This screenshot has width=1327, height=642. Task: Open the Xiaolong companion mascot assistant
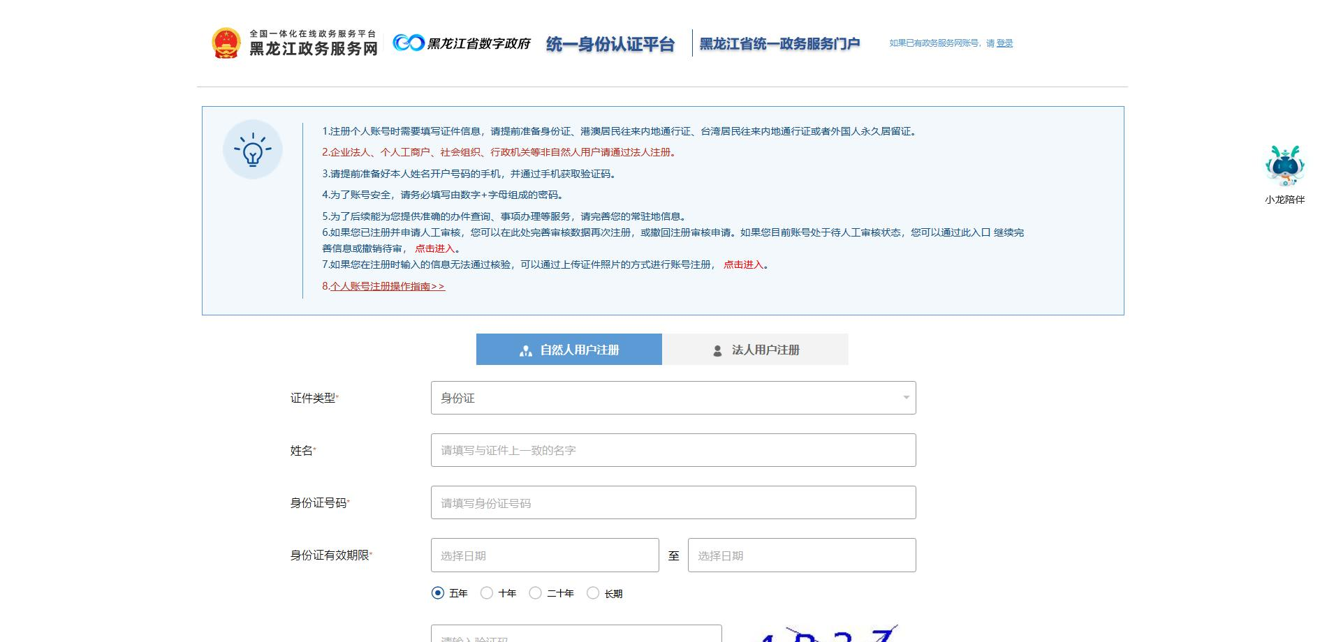pyautogui.click(x=1284, y=167)
